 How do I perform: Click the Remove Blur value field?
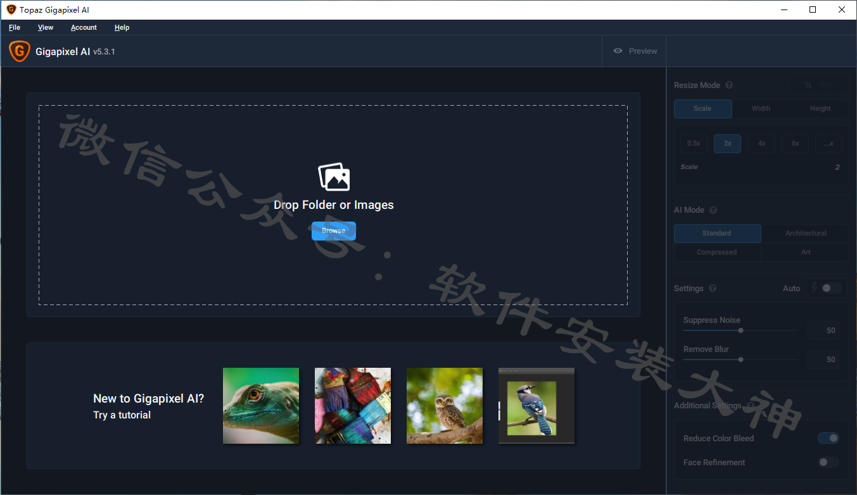click(x=823, y=360)
